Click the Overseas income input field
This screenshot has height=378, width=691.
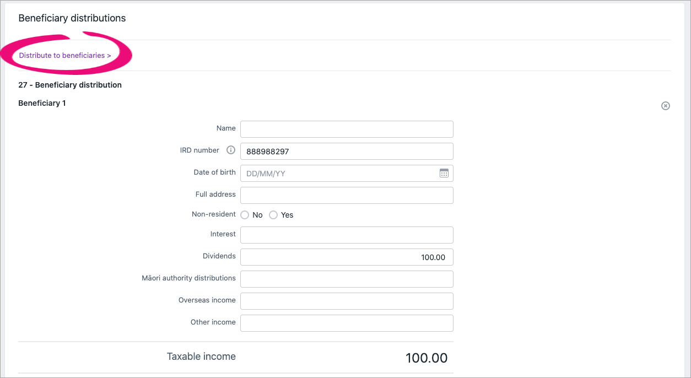point(347,301)
